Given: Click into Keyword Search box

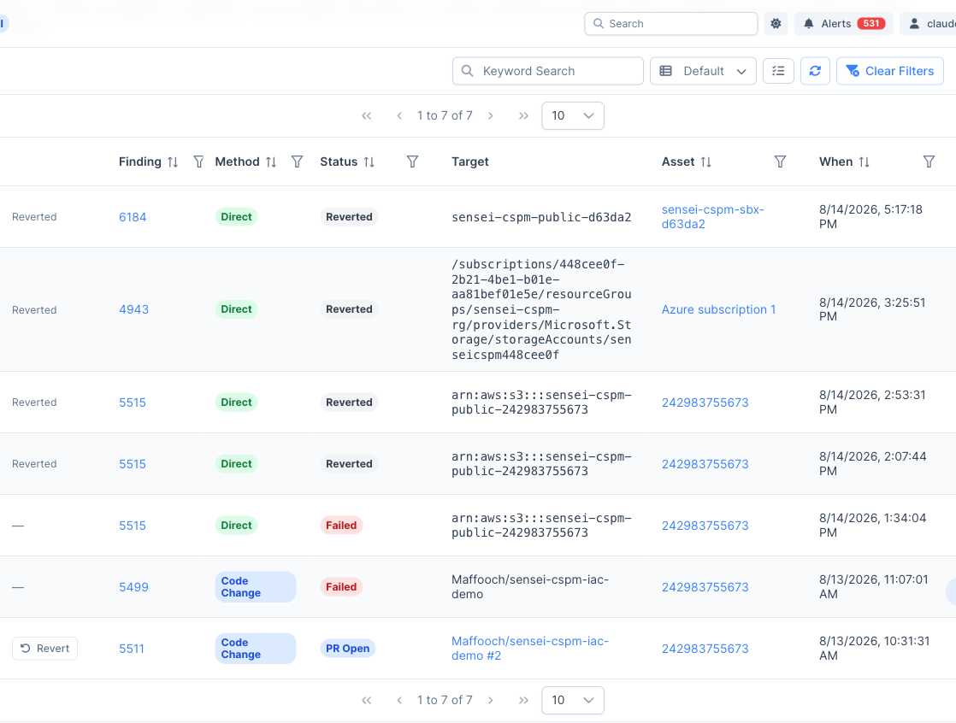Looking at the screenshot, I should click(x=547, y=71).
